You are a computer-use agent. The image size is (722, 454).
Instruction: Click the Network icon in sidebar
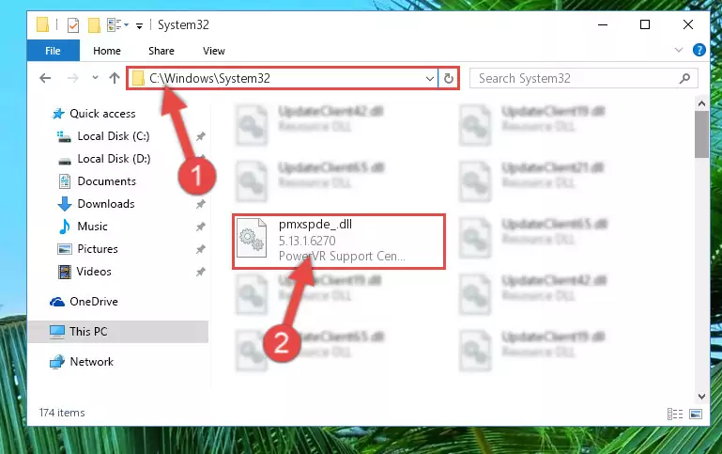(x=57, y=362)
